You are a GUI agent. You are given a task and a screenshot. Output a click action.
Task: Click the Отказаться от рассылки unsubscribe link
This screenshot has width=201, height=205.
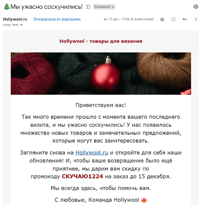click(x=57, y=19)
